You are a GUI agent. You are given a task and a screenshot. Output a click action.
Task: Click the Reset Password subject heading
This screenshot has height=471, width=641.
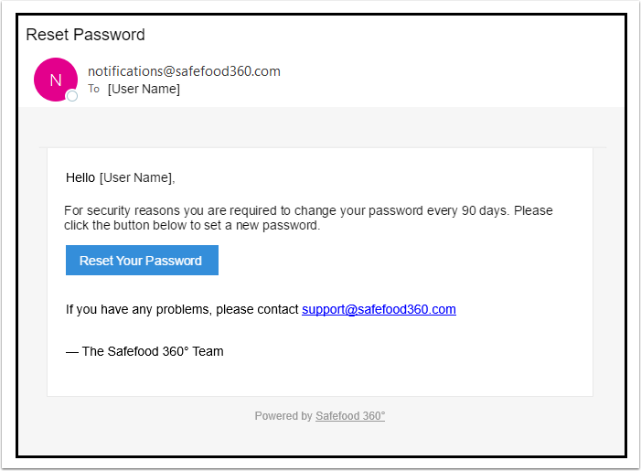(x=85, y=35)
